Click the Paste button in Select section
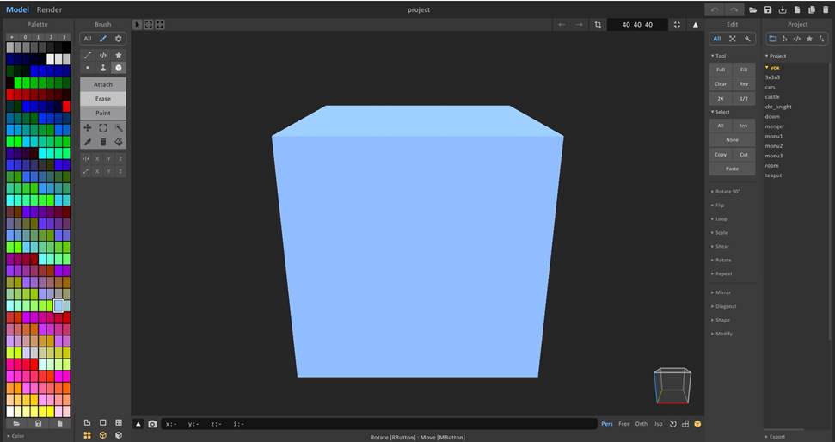The image size is (835, 442). 732,169
